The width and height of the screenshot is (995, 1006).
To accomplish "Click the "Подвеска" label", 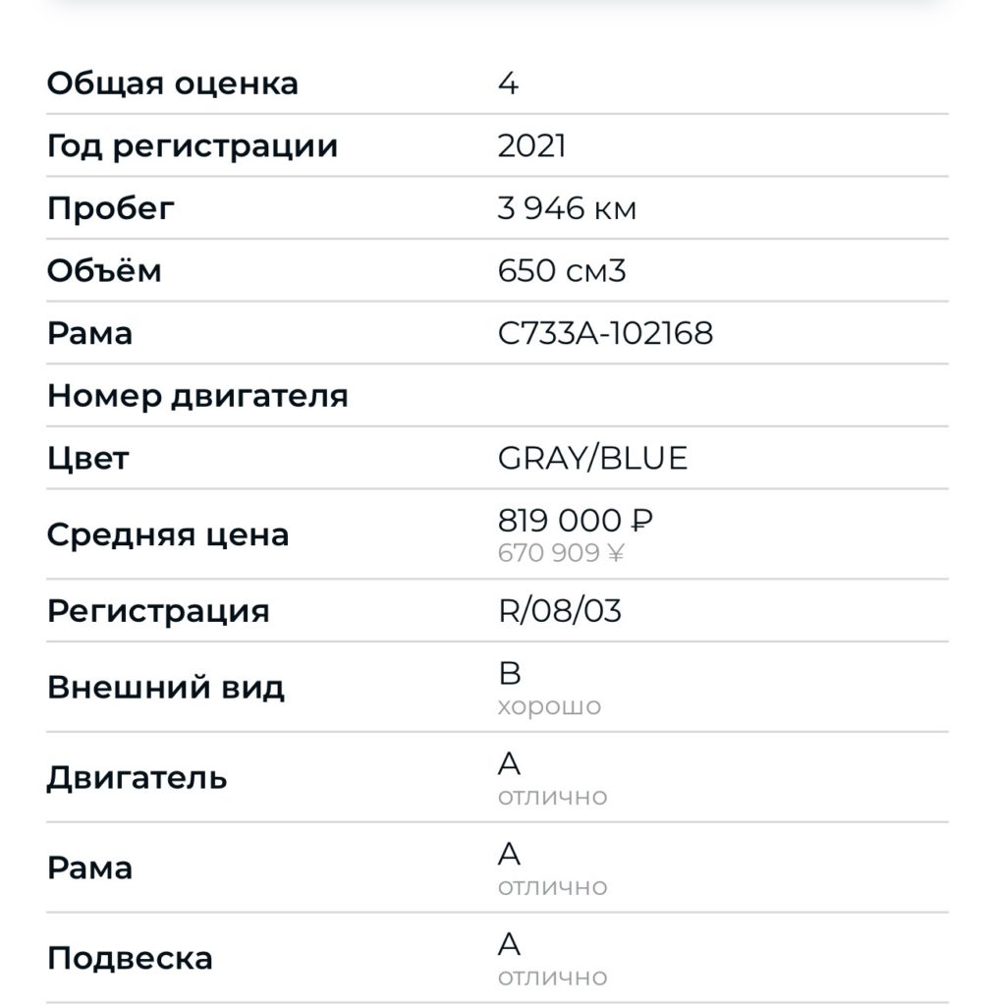I will (130, 958).
